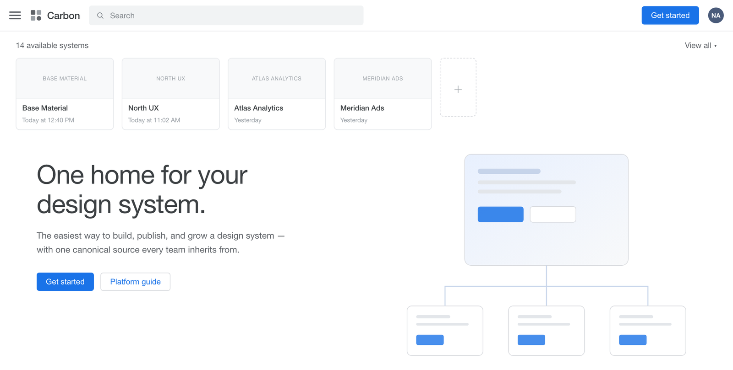The image size is (733, 370).
Task: Click 'Today at 12:40 PM' timestamp
Action: tap(48, 120)
